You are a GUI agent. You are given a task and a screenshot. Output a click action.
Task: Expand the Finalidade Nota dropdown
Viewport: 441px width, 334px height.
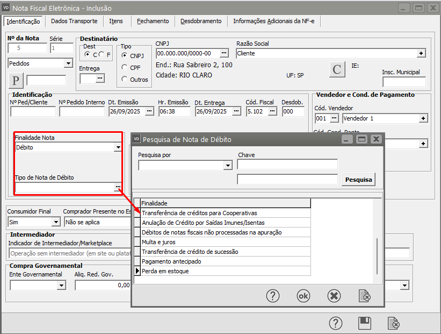coord(118,147)
